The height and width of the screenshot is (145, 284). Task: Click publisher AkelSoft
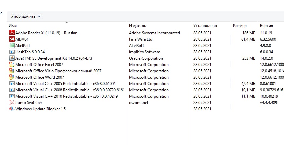(x=136, y=46)
